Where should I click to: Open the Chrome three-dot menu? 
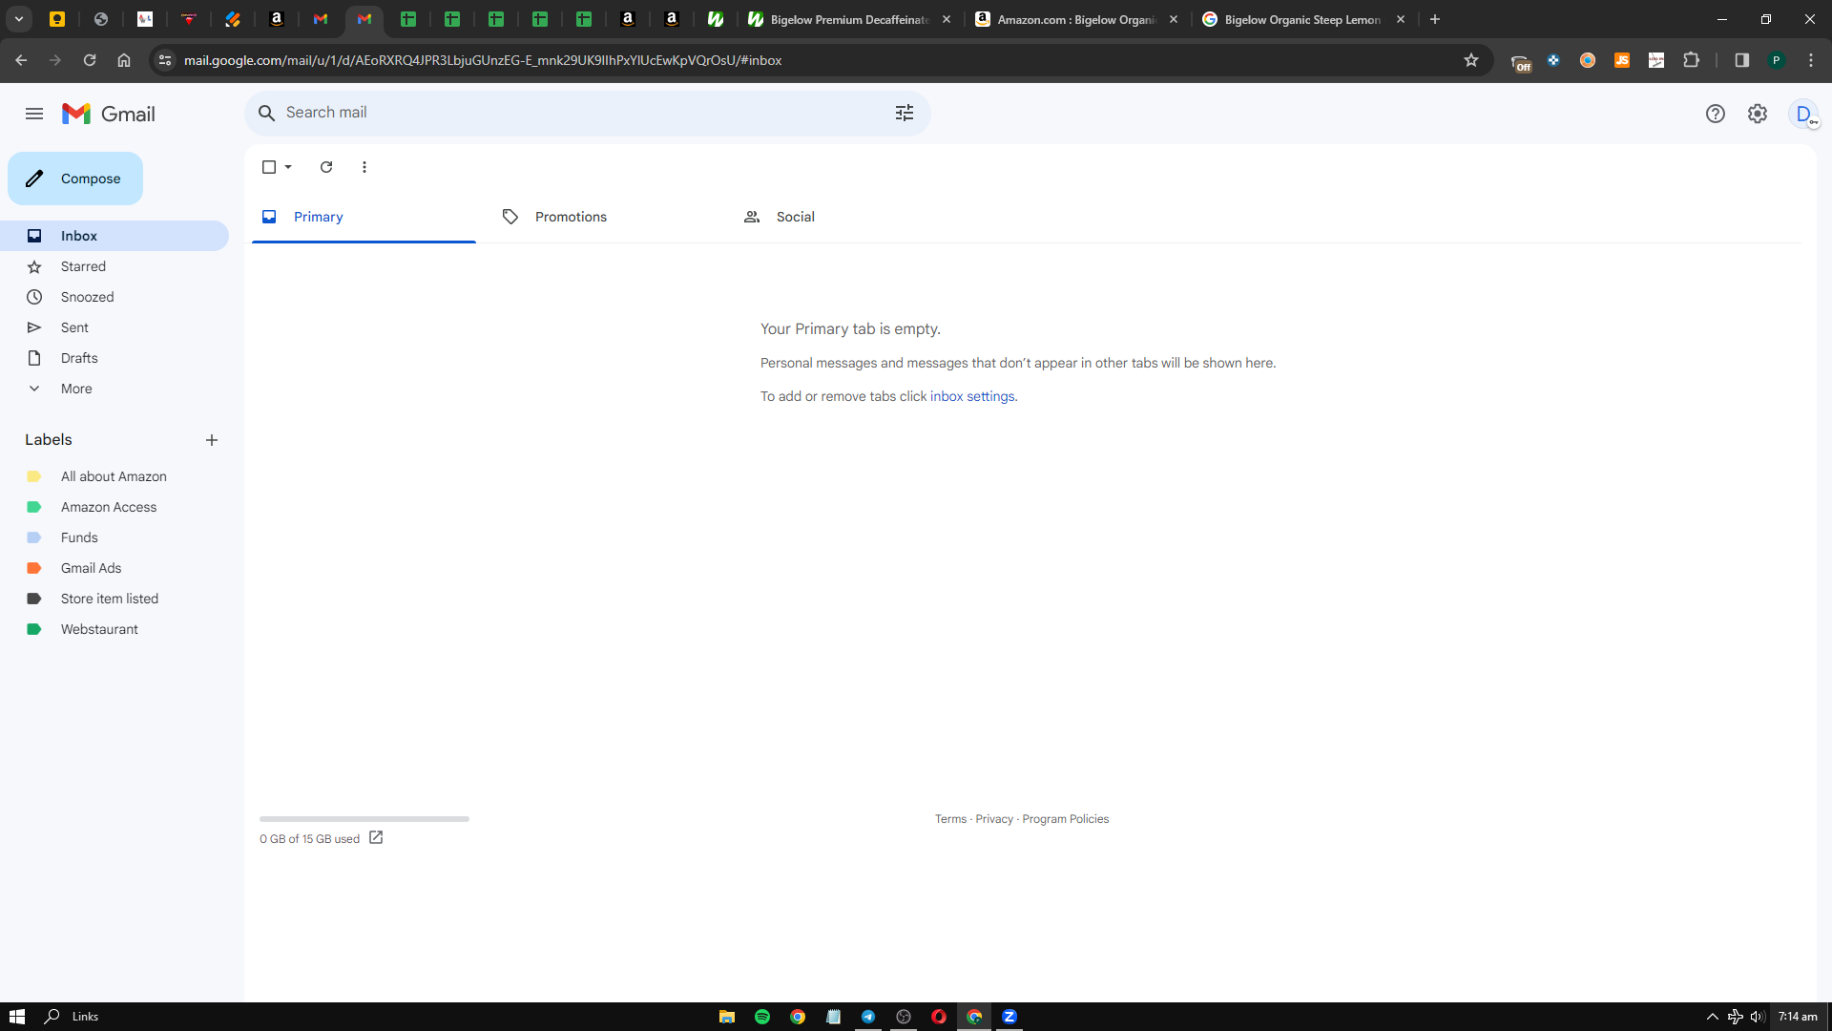(x=1811, y=60)
